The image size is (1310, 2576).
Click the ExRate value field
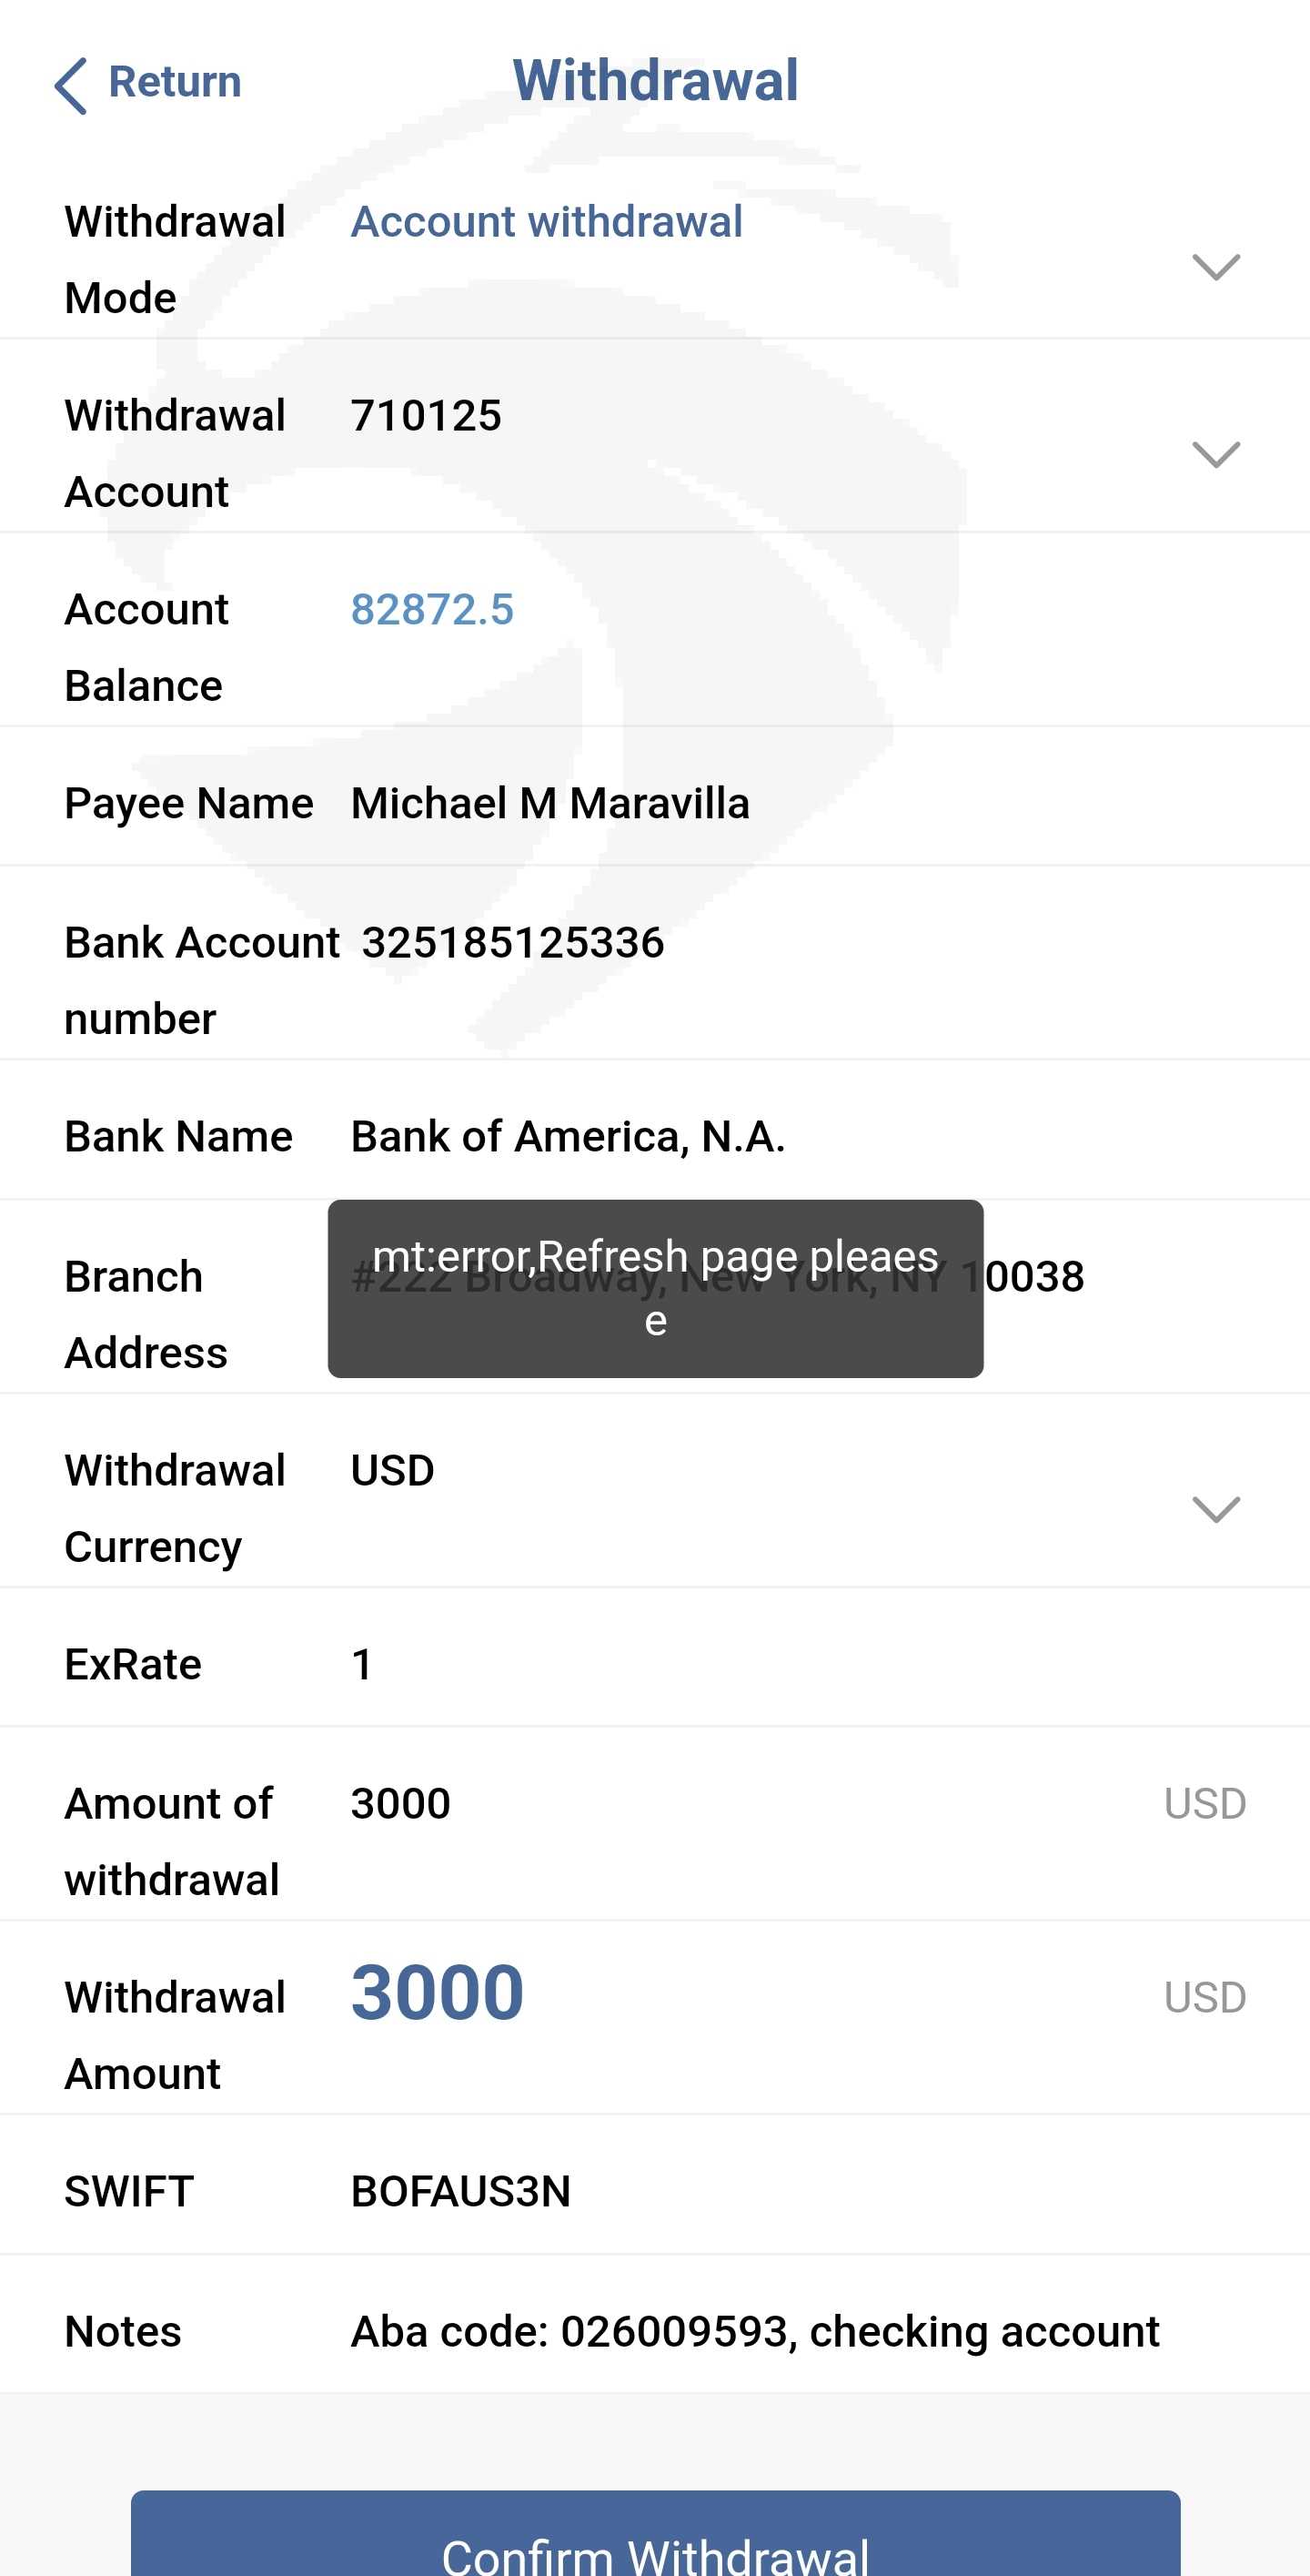(362, 1665)
